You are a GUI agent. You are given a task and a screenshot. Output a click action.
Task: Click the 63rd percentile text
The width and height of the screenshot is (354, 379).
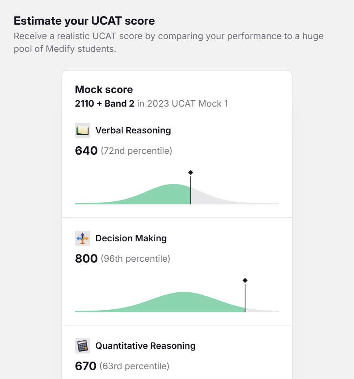(134, 366)
